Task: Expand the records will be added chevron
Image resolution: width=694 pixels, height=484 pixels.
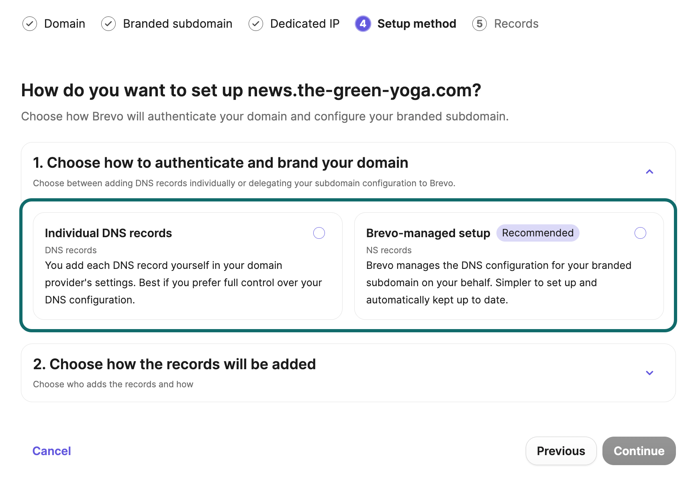Action: (649, 373)
